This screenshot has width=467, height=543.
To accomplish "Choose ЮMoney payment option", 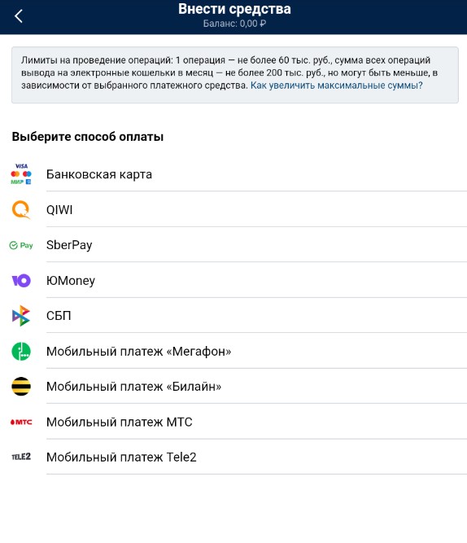I will tap(233, 280).
